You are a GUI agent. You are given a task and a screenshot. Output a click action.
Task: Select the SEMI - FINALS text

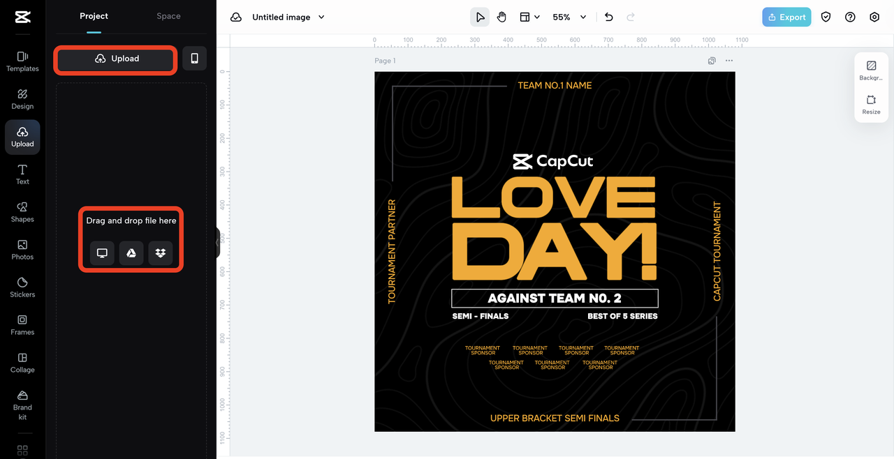tap(481, 316)
